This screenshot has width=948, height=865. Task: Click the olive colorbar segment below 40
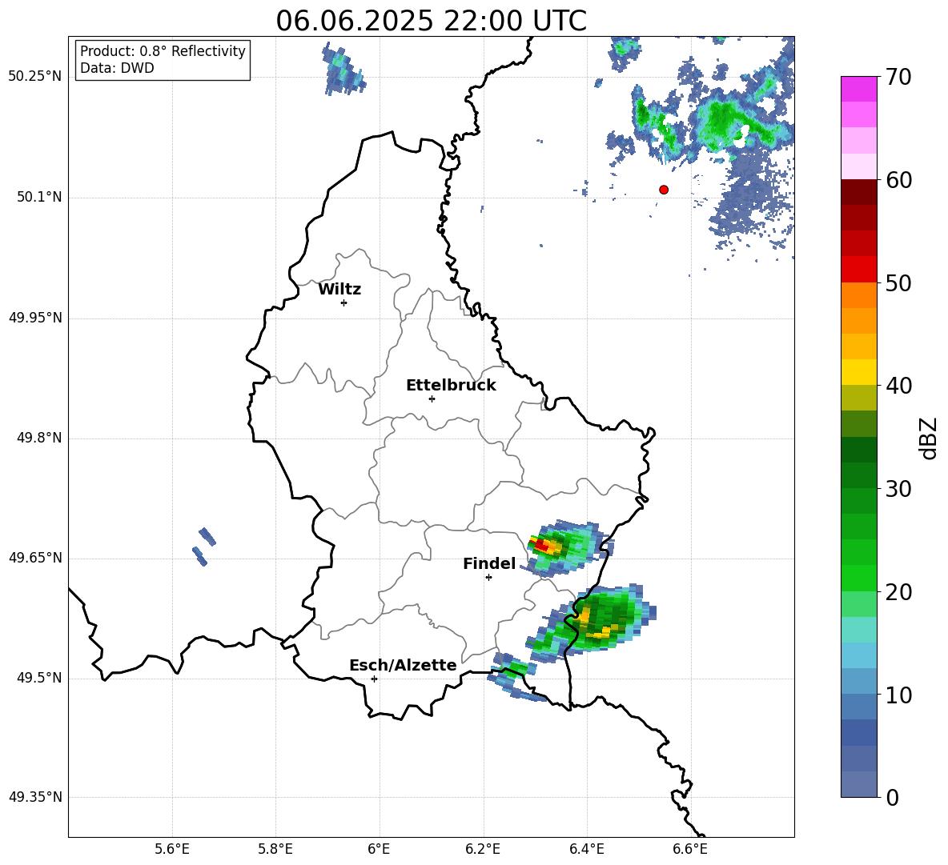858,398
